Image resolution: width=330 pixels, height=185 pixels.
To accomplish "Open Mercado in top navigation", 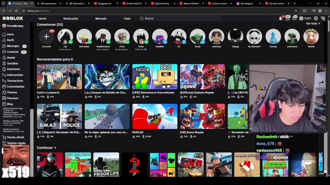I will (101, 18).
